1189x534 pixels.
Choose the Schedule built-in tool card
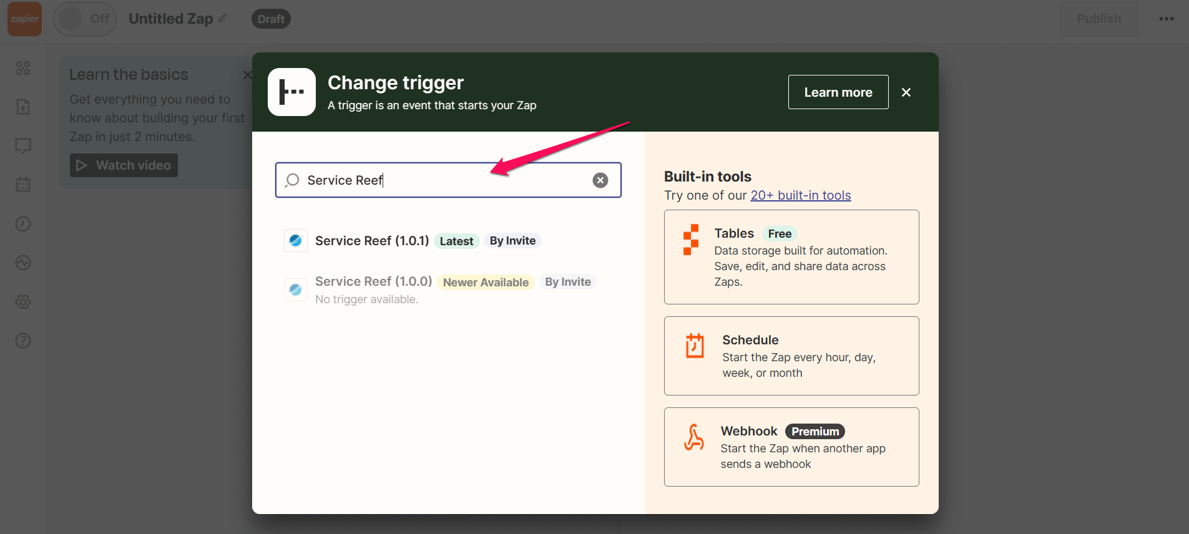(x=791, y=356)
